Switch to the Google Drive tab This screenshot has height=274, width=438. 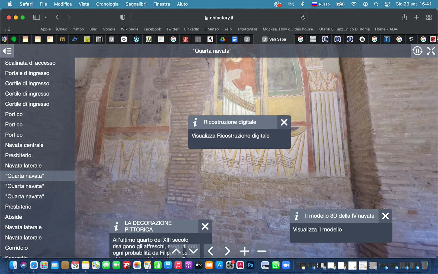pyautogui.click(x=222, y=39)
